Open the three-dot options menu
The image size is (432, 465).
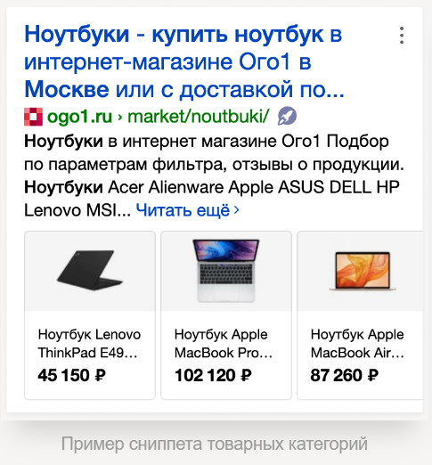click(402, 36)
